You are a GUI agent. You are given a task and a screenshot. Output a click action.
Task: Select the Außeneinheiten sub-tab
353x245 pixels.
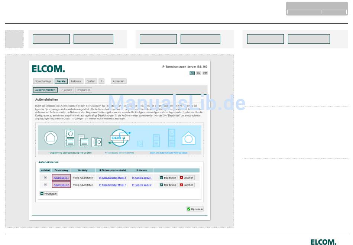pos(45,90)
